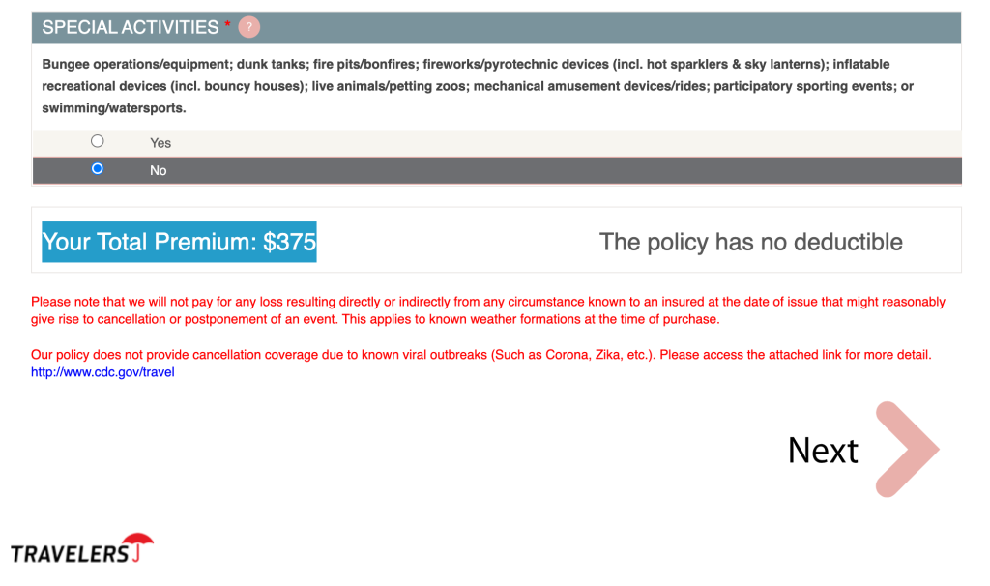Image resolution: width=990 pixels, height=586 pixels.
Task: Select the Yes radio button
Action: 97,141
